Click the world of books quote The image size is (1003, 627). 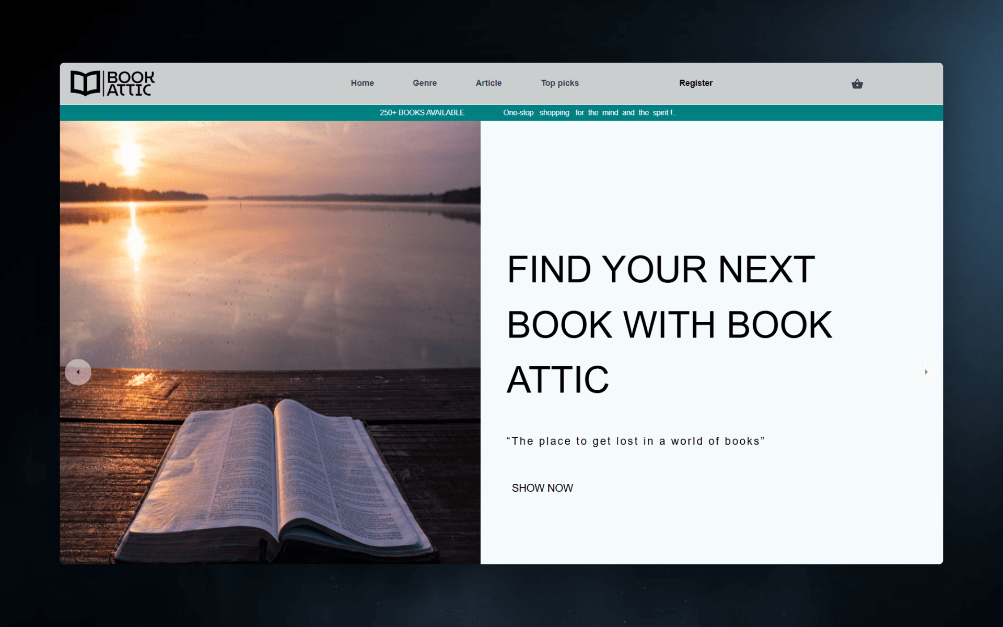click(635, 441)
